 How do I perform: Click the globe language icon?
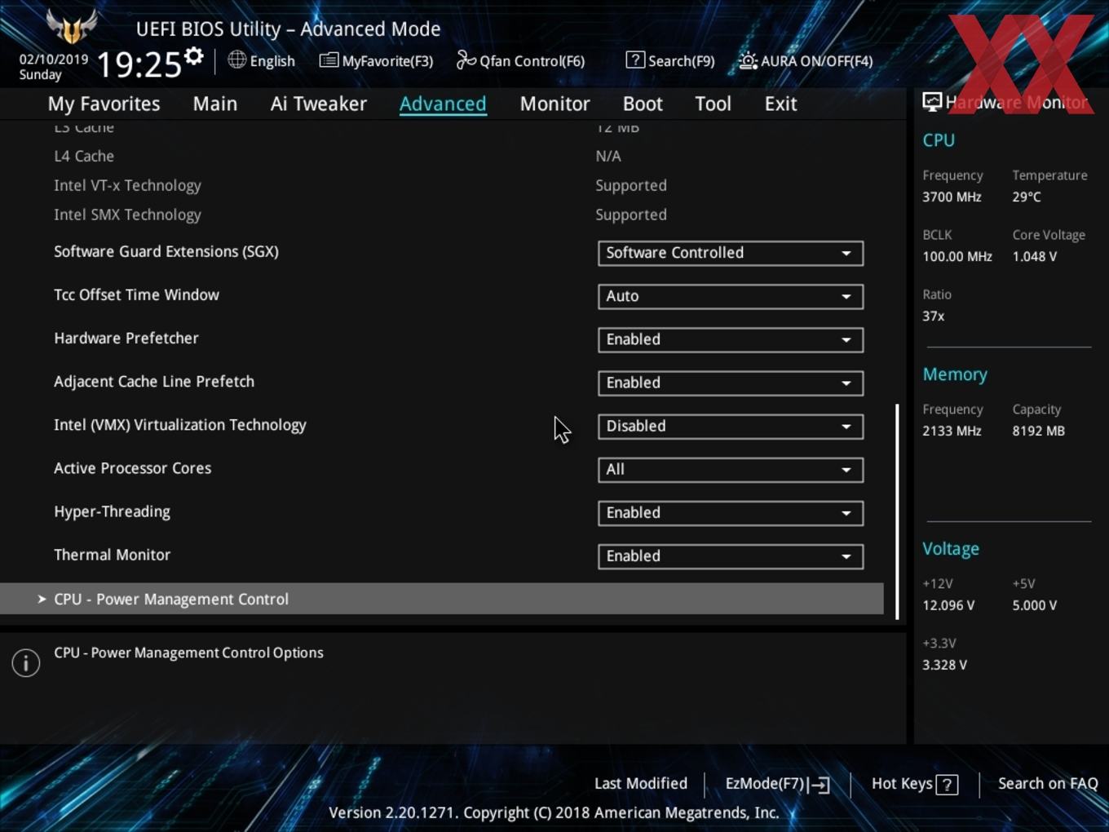[236, 60]
